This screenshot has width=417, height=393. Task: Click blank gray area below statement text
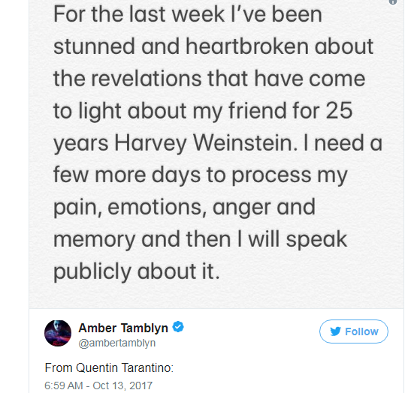[216, 295]
